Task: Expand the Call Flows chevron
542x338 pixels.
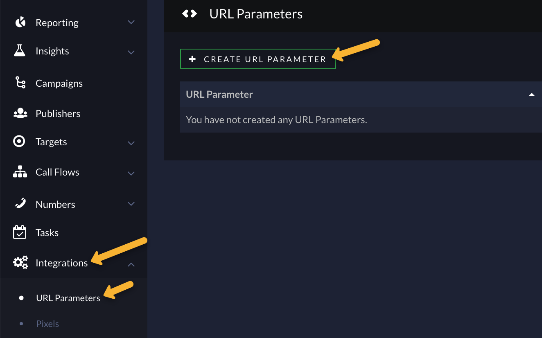Action: (x=131, y=173)
